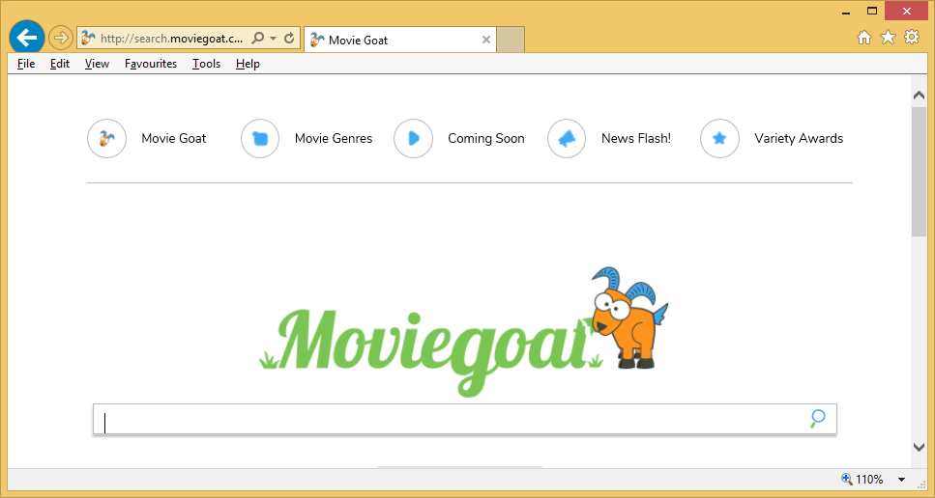Click inside the Moviegoat search field
The width and height of the screenshot is (935, 498).
445,420
